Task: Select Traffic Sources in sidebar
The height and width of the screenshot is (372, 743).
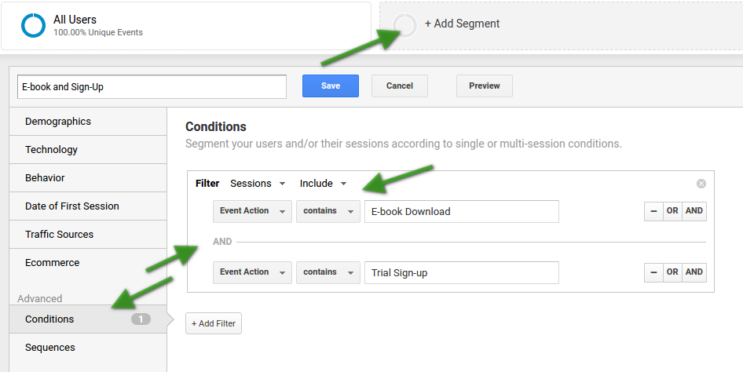Action: [60, 235]
